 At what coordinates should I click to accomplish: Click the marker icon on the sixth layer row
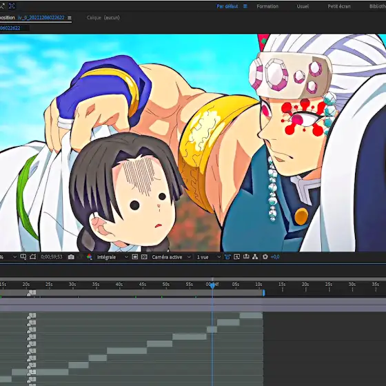(32, 351)
